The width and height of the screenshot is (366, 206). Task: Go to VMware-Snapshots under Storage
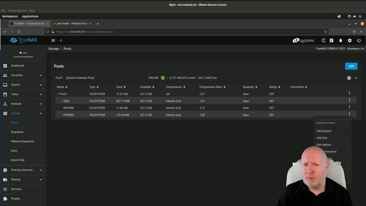pyautogui.click(x=22, y=141)
